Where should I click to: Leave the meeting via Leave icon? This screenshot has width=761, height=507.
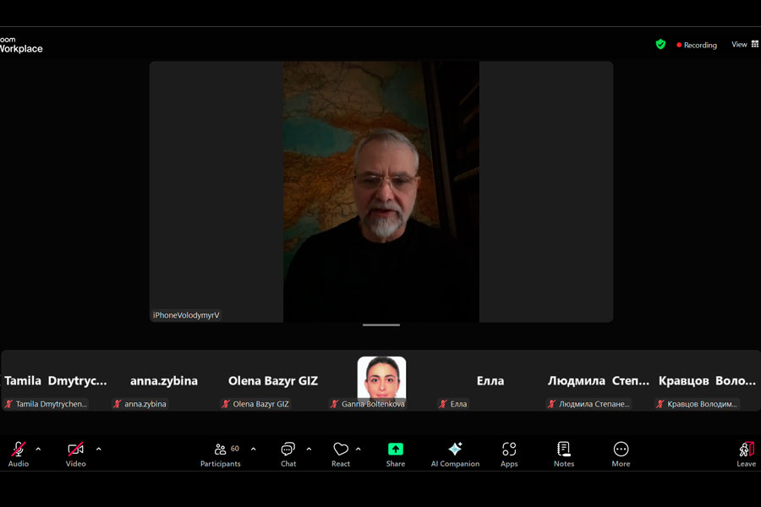coord(747,450)
